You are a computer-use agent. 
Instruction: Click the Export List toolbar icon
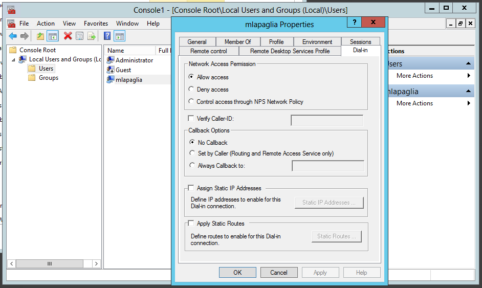(x=91, y=36)
